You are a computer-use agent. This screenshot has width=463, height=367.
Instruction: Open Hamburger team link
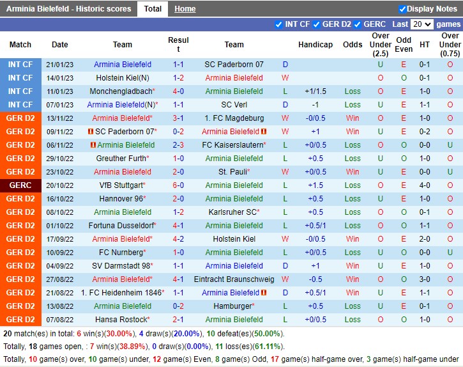(232, 306)
